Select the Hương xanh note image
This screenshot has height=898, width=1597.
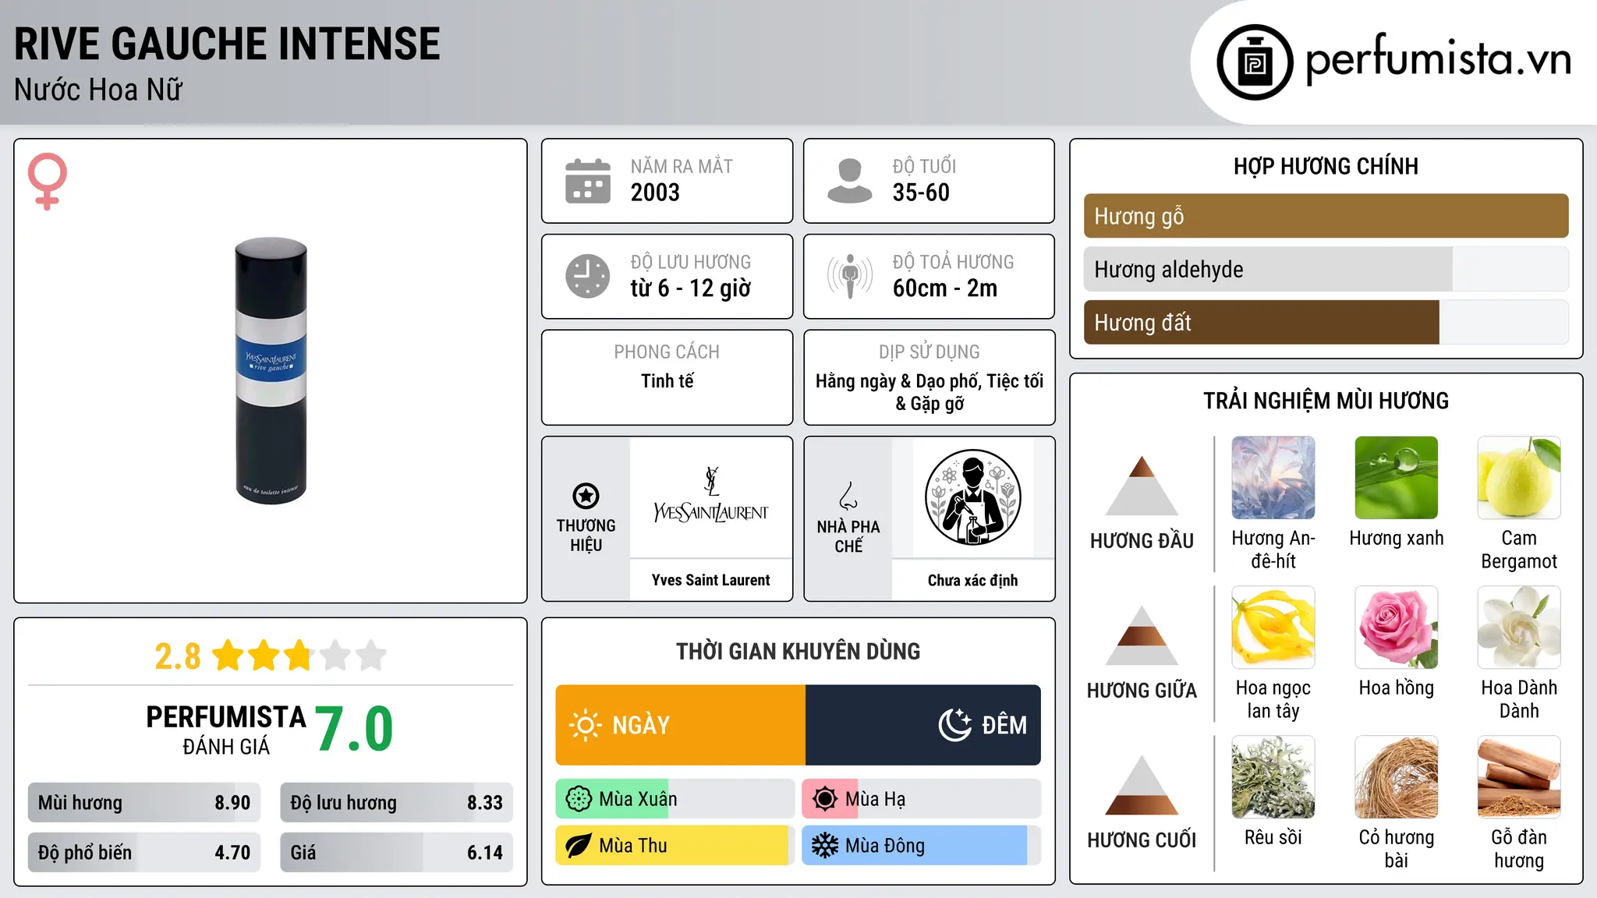[1396, 478]
